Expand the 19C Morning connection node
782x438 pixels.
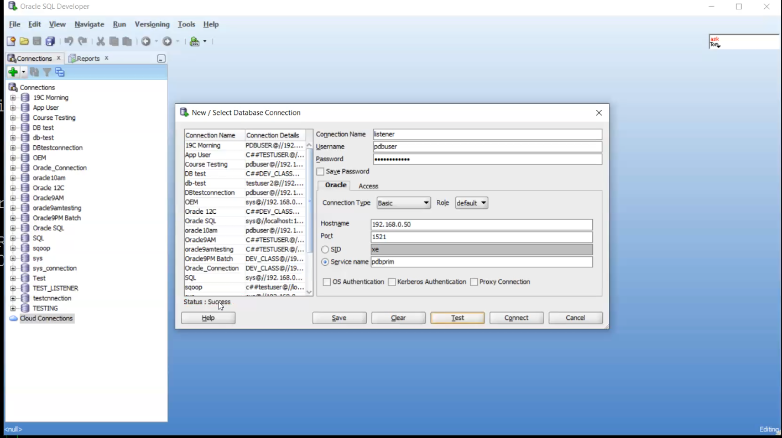point(13,98)
